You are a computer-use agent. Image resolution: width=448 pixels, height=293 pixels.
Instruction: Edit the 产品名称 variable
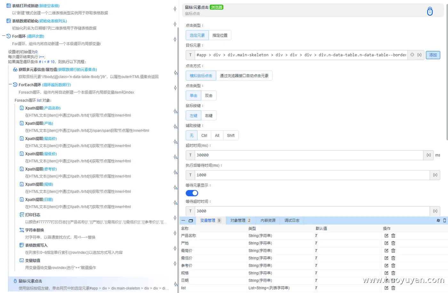(x=386, y=236)
